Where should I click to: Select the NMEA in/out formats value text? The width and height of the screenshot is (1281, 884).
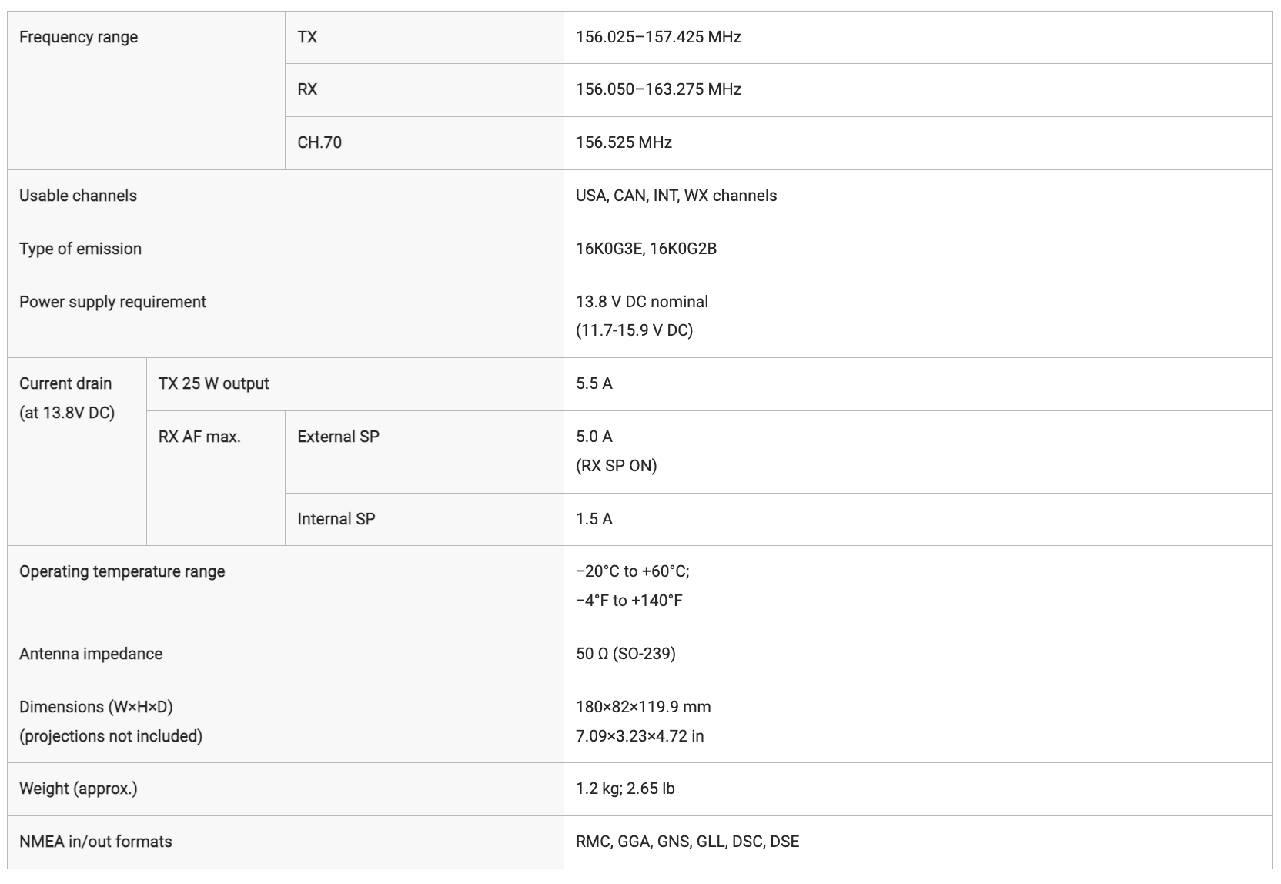[x=687, y=842]
